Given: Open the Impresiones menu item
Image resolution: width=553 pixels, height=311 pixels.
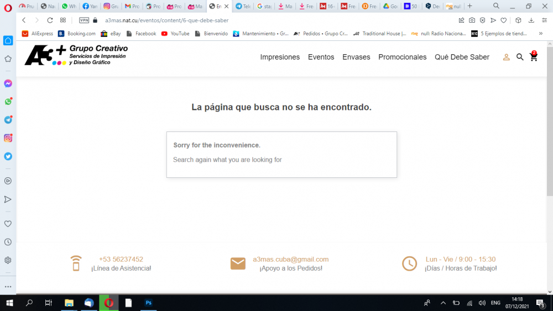Looking at the screenshot, I should coord(280,57).
